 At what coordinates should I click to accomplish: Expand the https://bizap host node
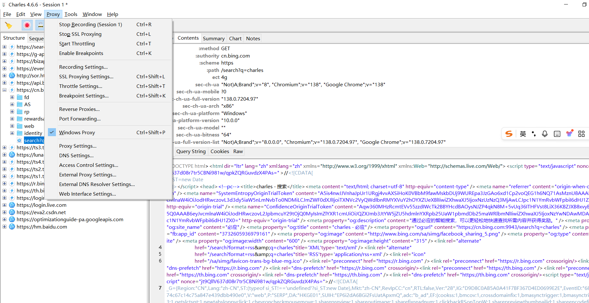pos(4,61)
